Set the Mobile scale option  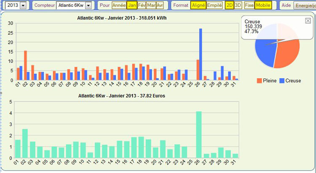click(x=263, y=5)
